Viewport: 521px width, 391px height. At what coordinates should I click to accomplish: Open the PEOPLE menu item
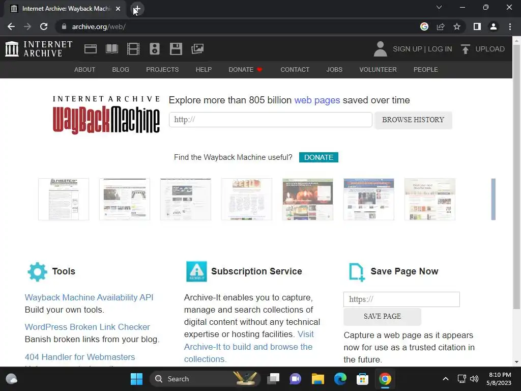[x=426, y=69]
